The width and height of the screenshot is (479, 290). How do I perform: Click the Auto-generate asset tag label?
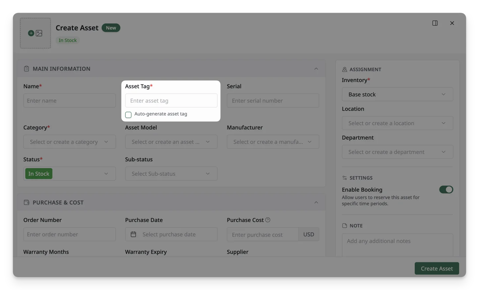tap(161, 114)
